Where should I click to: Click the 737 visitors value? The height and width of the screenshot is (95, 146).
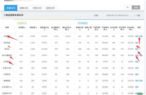click(21, 43)
